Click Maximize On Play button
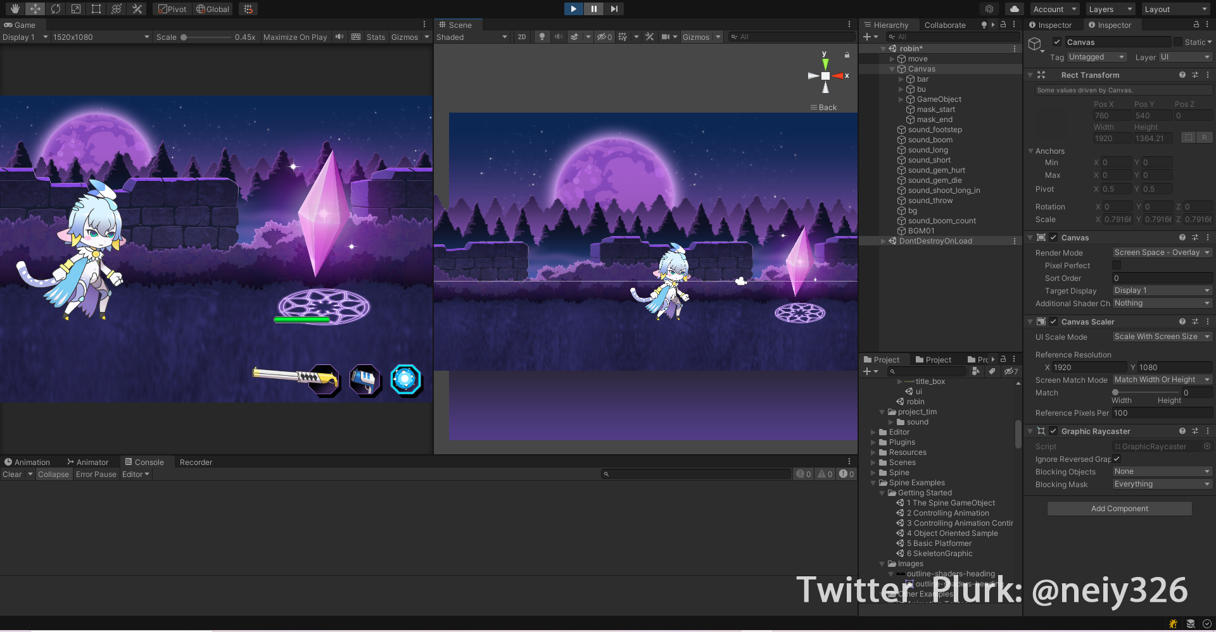Screen dimensions: 1216x632 click(x=295, y=37)
